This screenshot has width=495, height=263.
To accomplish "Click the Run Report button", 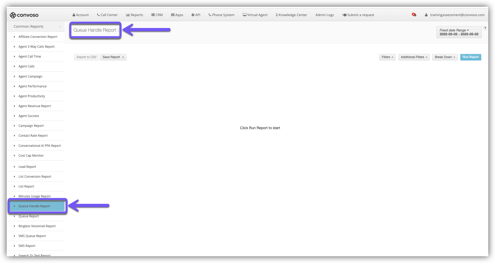I will [x=470, y=57].
